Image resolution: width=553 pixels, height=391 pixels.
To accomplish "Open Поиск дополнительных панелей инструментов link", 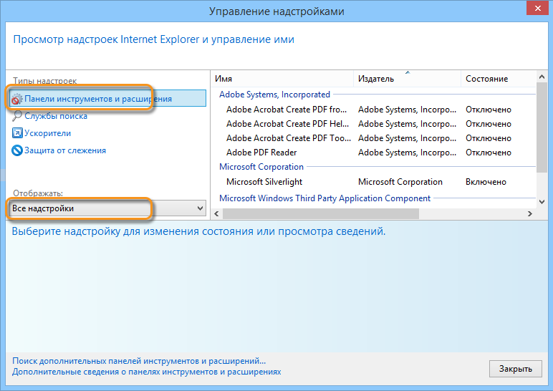I will pos(139,361).
